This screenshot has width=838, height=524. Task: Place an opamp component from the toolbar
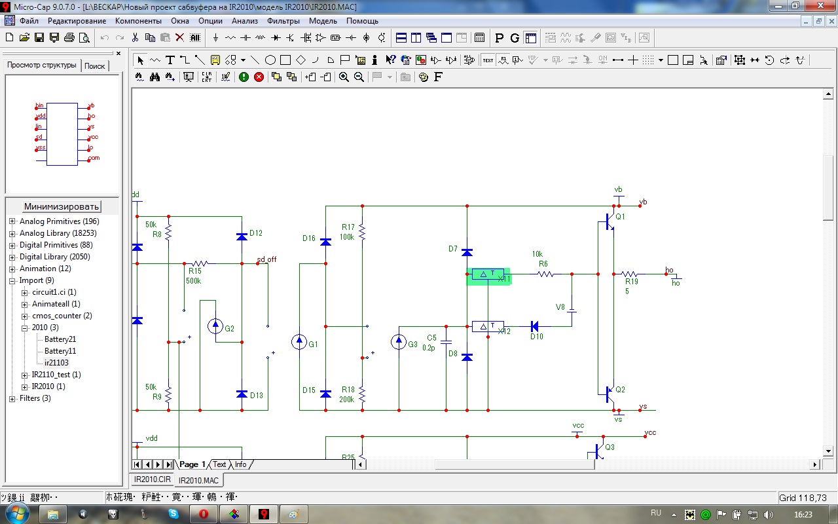point(321,38)
